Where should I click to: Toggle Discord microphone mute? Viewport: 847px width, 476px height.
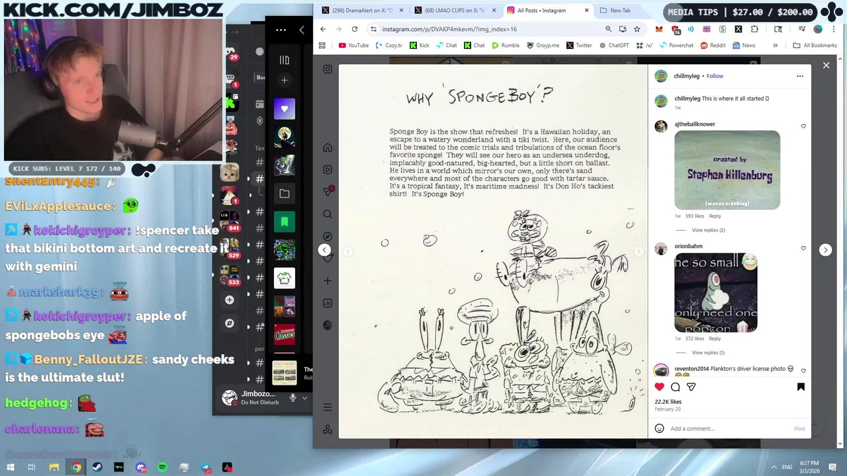(x=292, y=397)
